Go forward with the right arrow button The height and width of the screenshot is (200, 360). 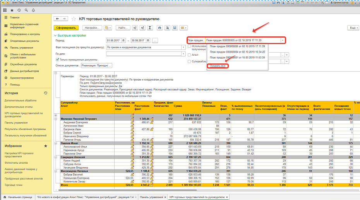(65, 19)
